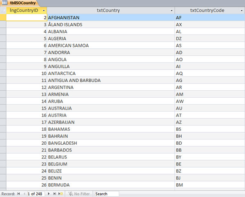Create new blank record button
The width and height of the screenshot is (245, 197).
(61, 194)
